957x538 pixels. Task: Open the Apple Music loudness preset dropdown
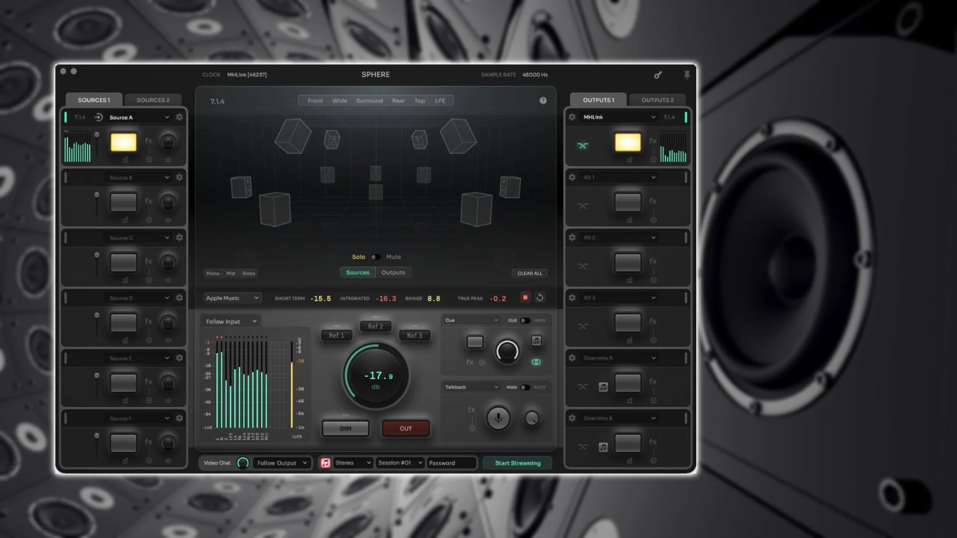(232, 298)
